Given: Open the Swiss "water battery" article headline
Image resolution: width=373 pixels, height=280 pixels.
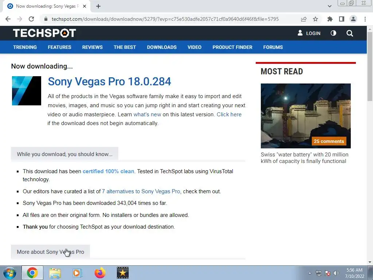Looking at the screenshot, I should 305,158.
